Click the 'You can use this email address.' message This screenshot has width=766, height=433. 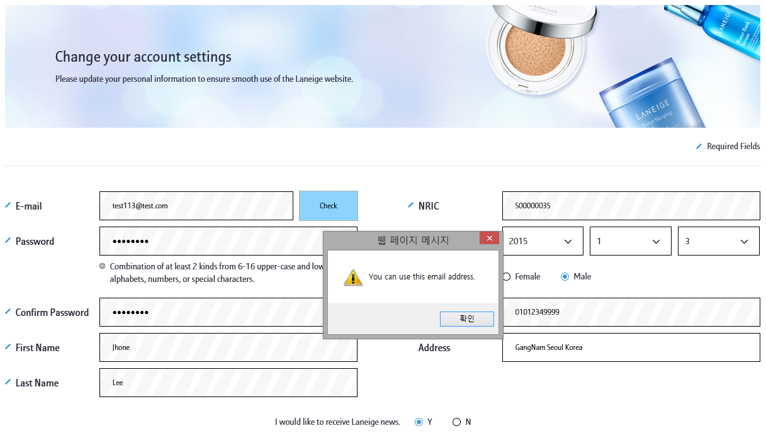[x=422, y=277]
